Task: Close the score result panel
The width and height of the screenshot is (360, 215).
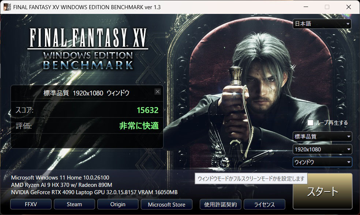Action: (157, 92)
